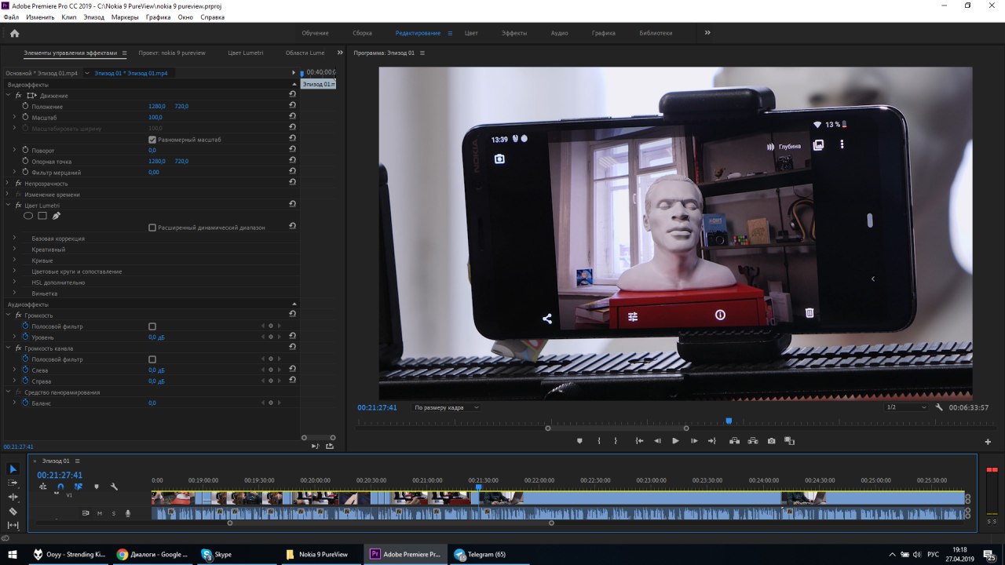Select the Ripple Edit tool
Screen dimensions: 1005x565
coord(13,498)
